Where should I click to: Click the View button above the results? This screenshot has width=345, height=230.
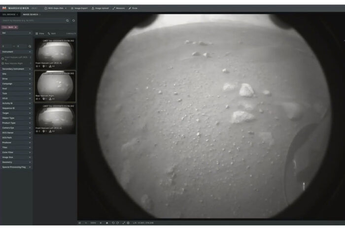pos(40,33)
